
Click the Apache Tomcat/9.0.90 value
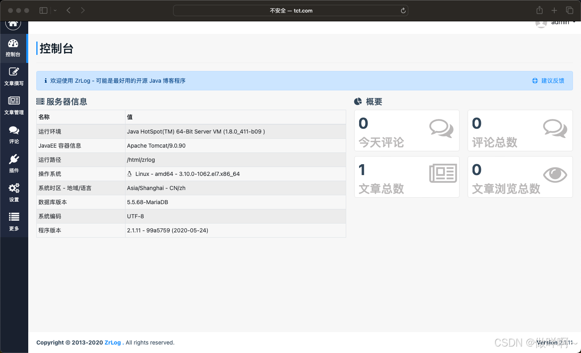coord(156,146)
